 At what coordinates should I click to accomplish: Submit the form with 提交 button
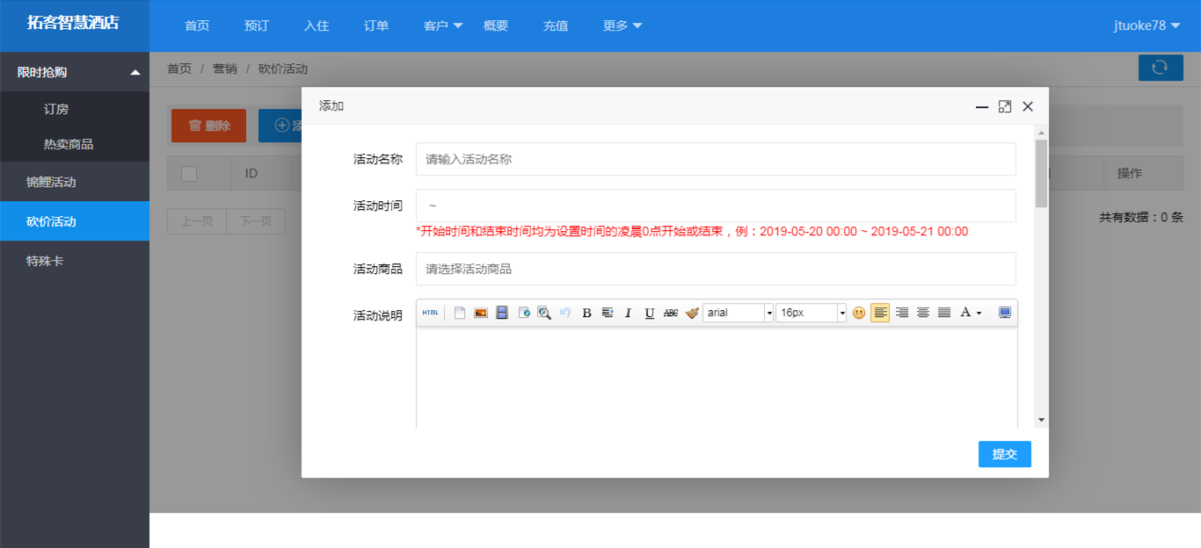1005,454
